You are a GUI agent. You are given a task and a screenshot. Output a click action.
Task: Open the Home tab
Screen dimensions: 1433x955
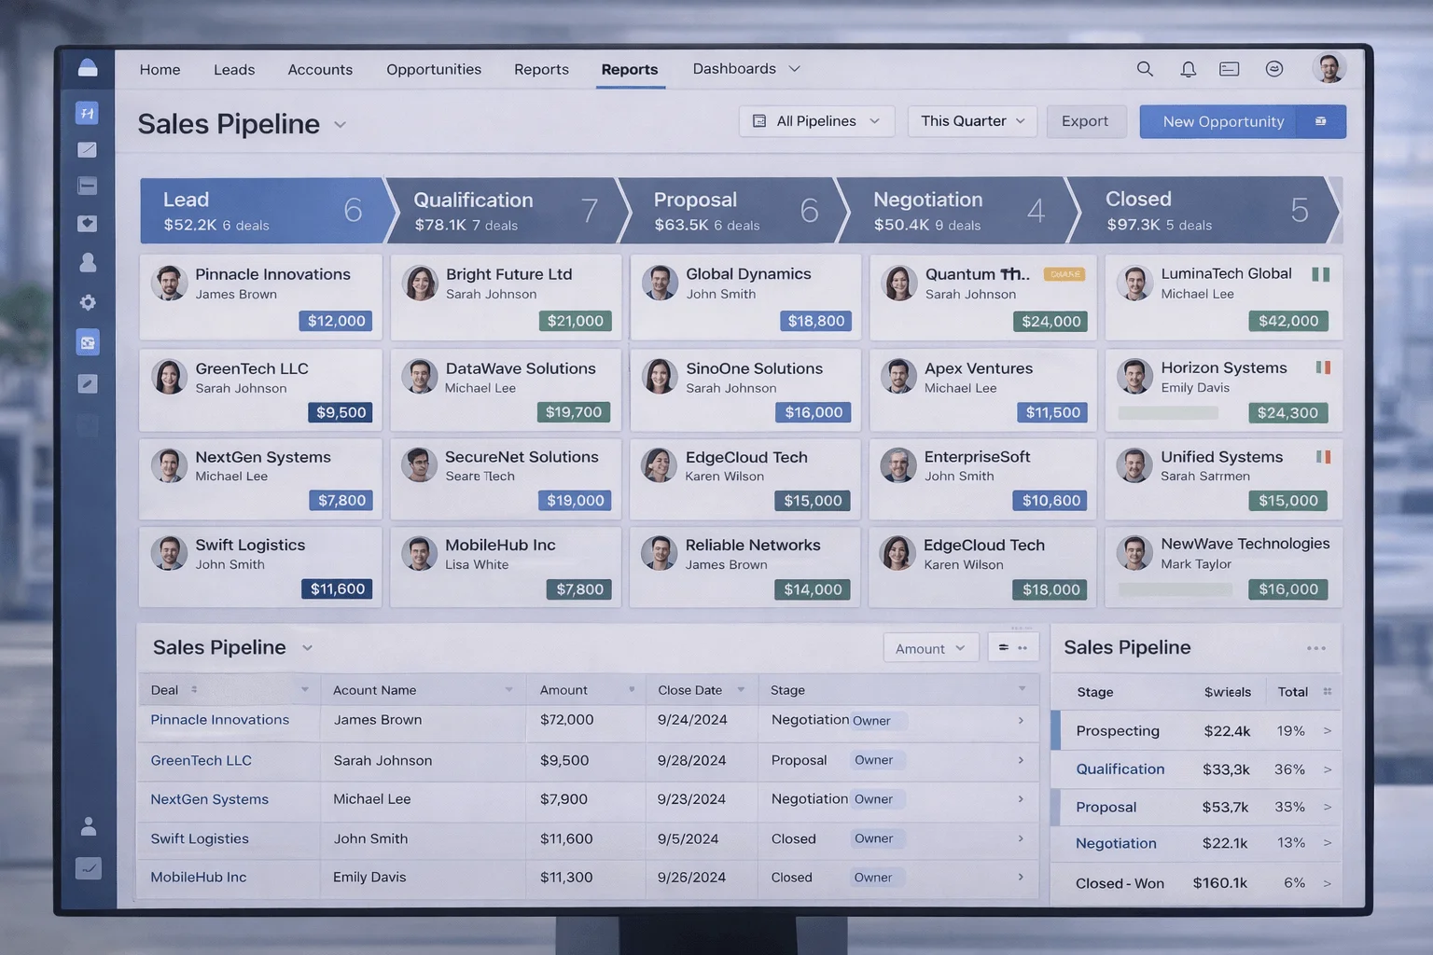click(x=160, y=70)
